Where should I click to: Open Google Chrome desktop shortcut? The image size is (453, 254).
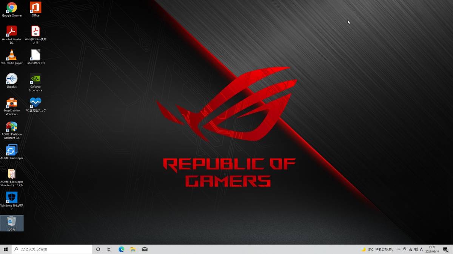point(12,10)
